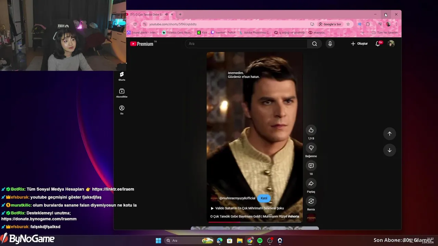Open YouTube notifications bell icon
Screen dimensions: 438x246
(x=378, y=43)
